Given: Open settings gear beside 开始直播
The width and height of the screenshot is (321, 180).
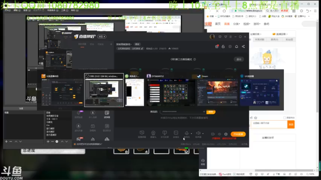Looking at the screenshot, I should (226, 134).
